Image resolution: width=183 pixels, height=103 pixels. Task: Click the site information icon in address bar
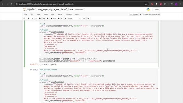[17, 4]
